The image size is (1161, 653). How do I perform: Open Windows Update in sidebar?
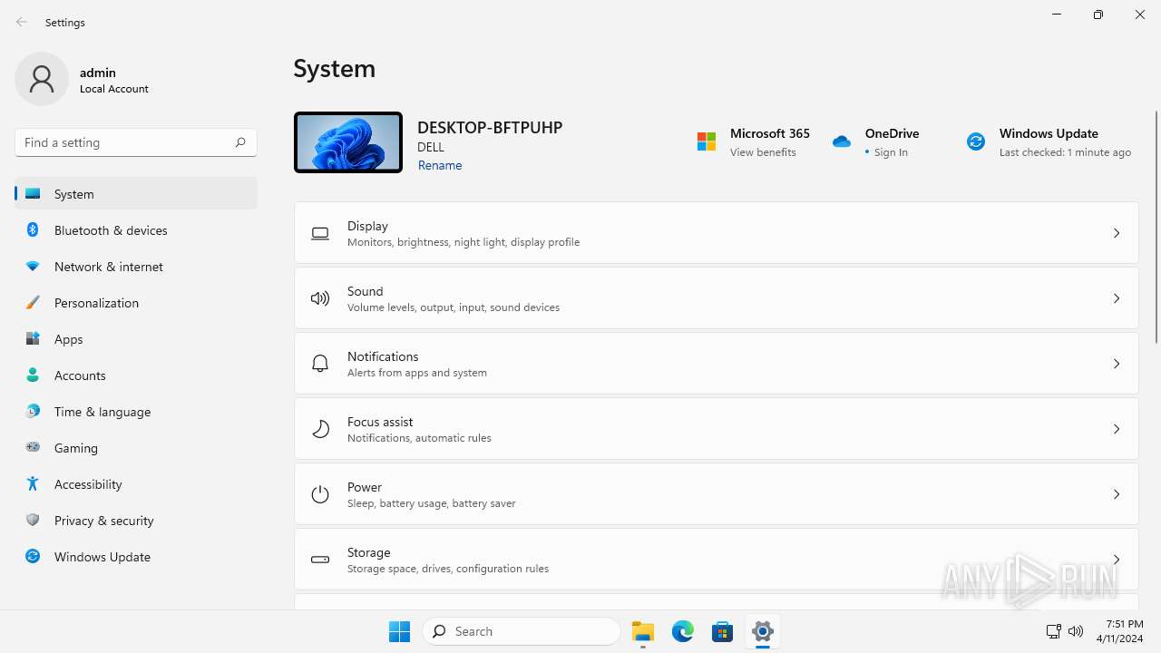tap(136, 557)
